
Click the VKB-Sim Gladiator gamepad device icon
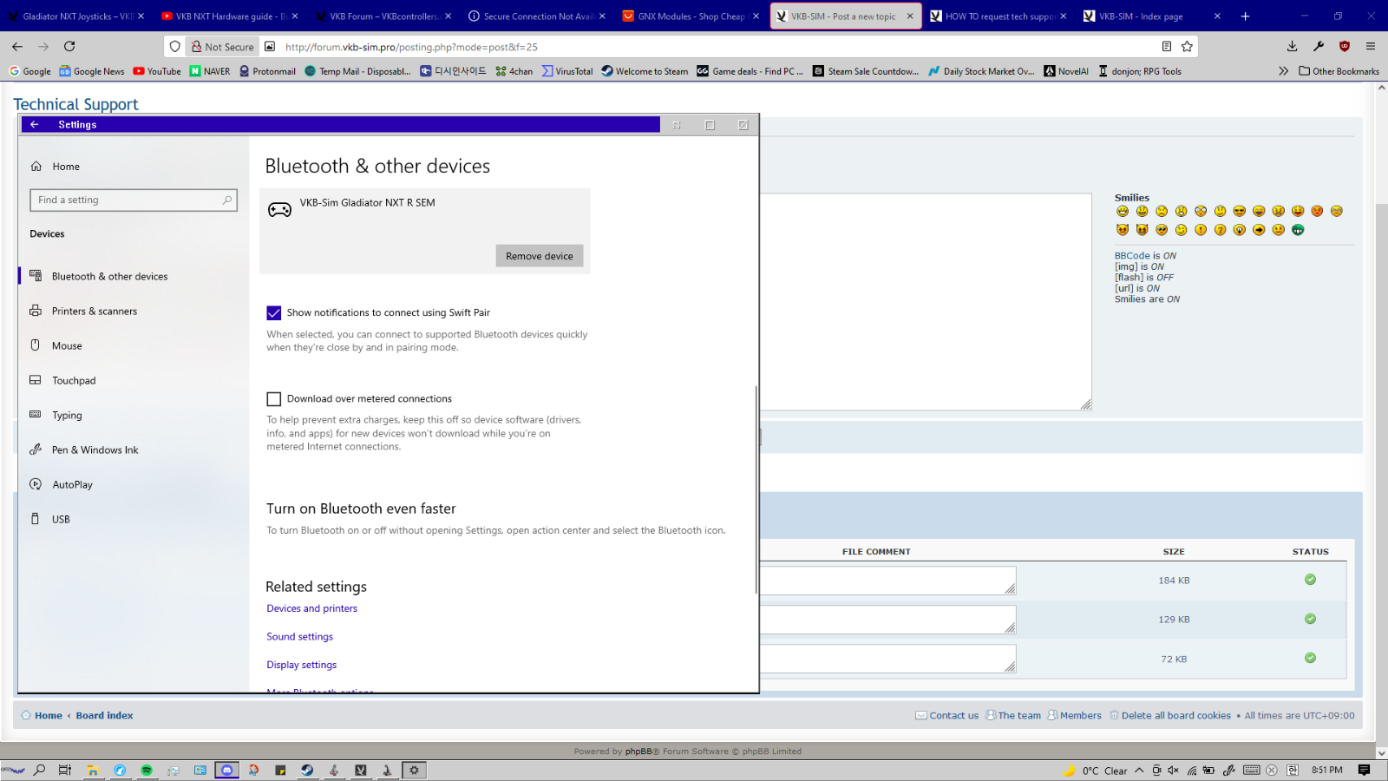pyautogui.click(x=279, y=209)
